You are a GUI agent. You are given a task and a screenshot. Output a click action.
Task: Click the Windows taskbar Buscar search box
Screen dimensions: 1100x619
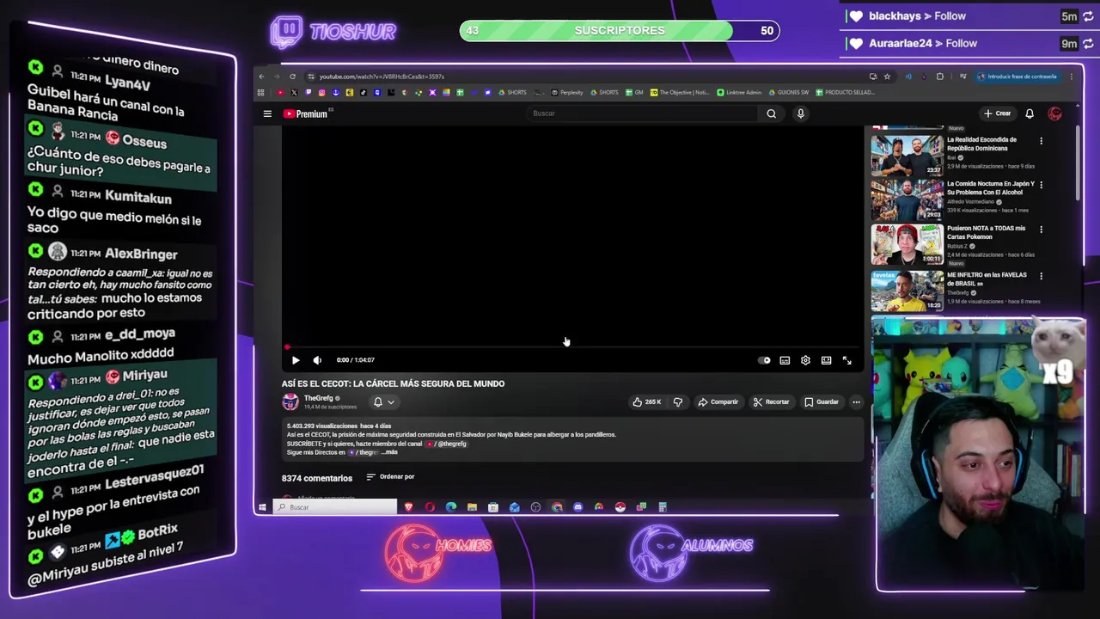334,507
